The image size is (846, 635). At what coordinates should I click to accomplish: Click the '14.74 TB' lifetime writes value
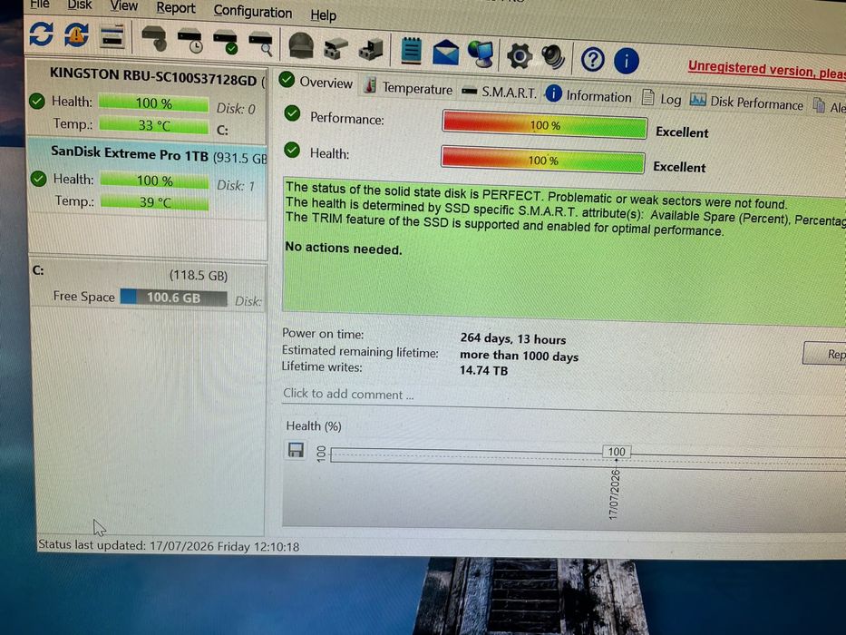pyautogui.click(x=483, y=370)
